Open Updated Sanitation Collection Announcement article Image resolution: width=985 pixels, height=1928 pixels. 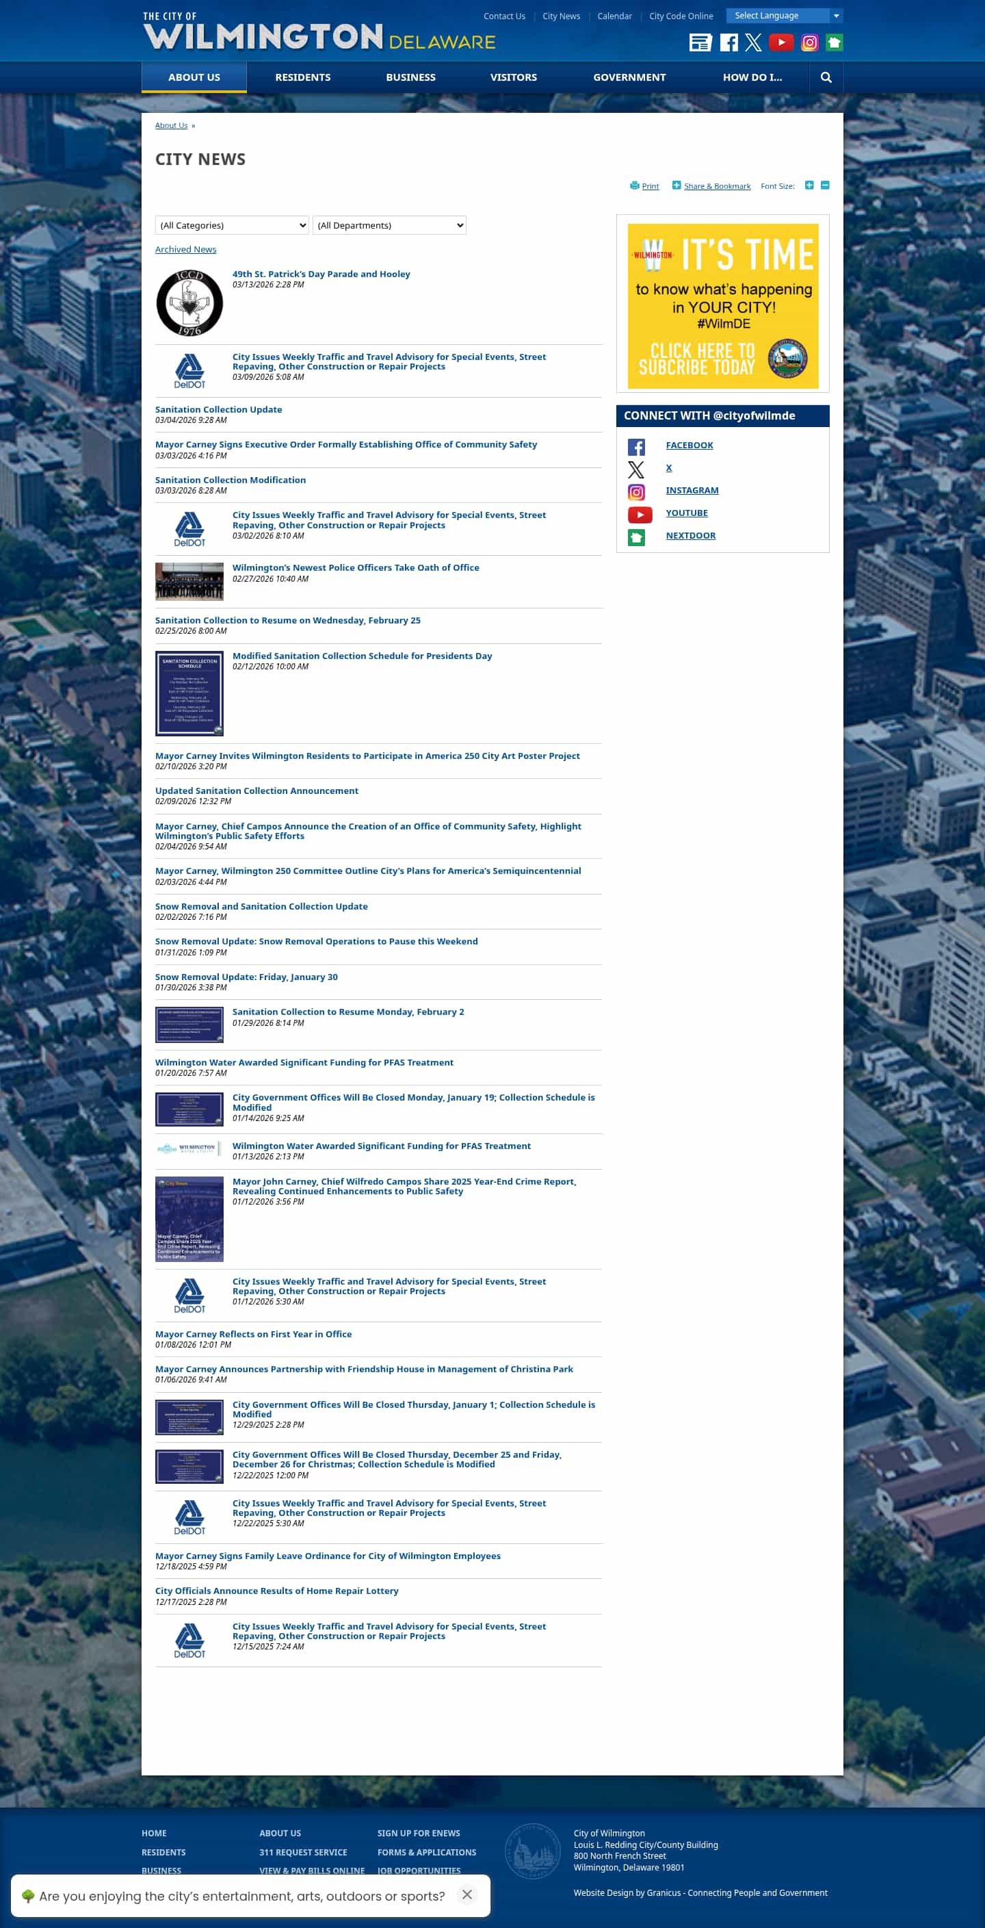pos(257,791)
